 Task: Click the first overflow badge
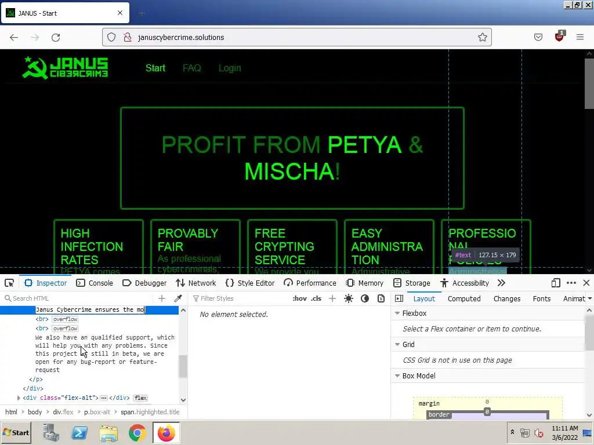click(65, 319)
